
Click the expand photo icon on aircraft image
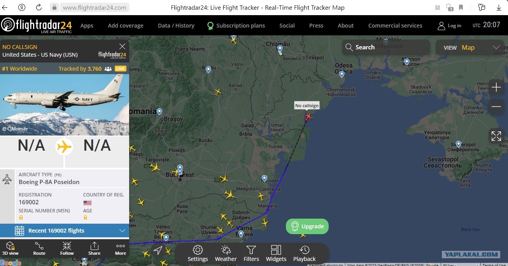123,129
